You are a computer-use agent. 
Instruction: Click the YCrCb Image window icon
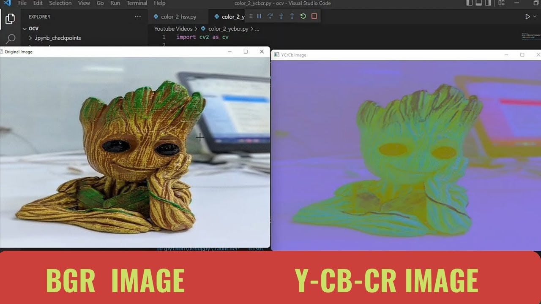pos(276,55)
